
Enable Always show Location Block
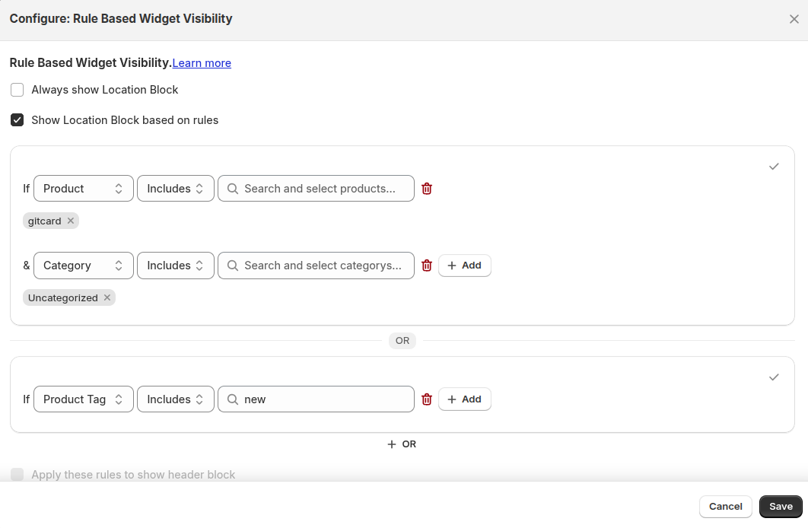point(17,90)
